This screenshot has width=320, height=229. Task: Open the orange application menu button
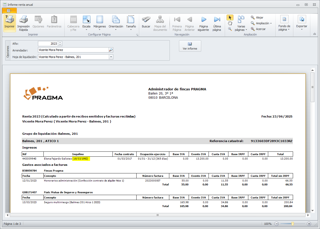9,11
